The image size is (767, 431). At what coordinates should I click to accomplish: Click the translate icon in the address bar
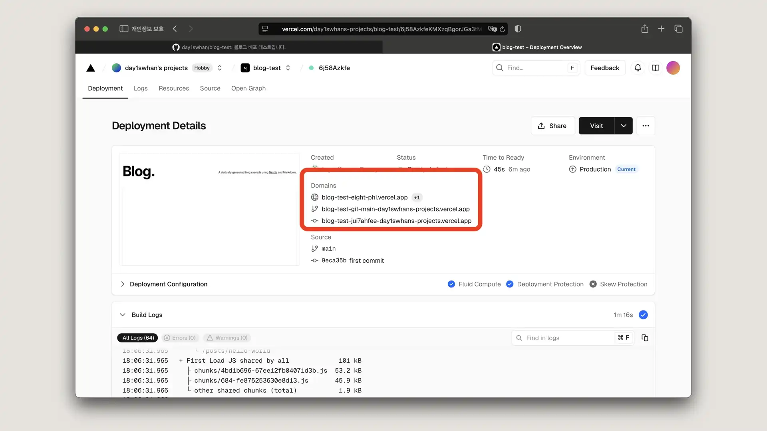[492, 29]
